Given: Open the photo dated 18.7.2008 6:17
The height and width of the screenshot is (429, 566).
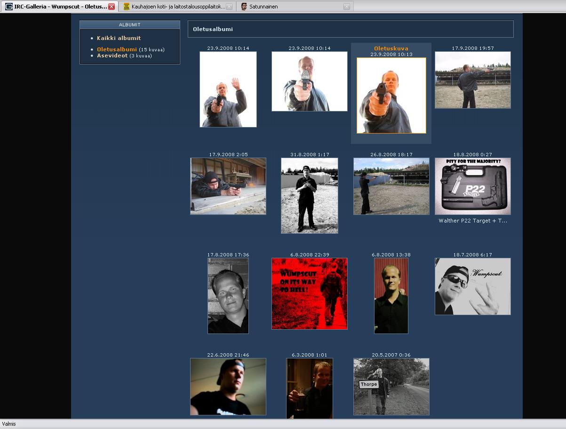Looking at the screenshot, I should point(472,286).
